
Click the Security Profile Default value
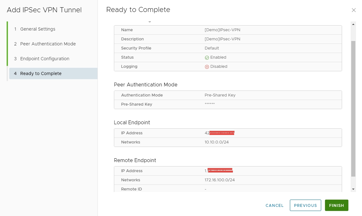[212, 48]
